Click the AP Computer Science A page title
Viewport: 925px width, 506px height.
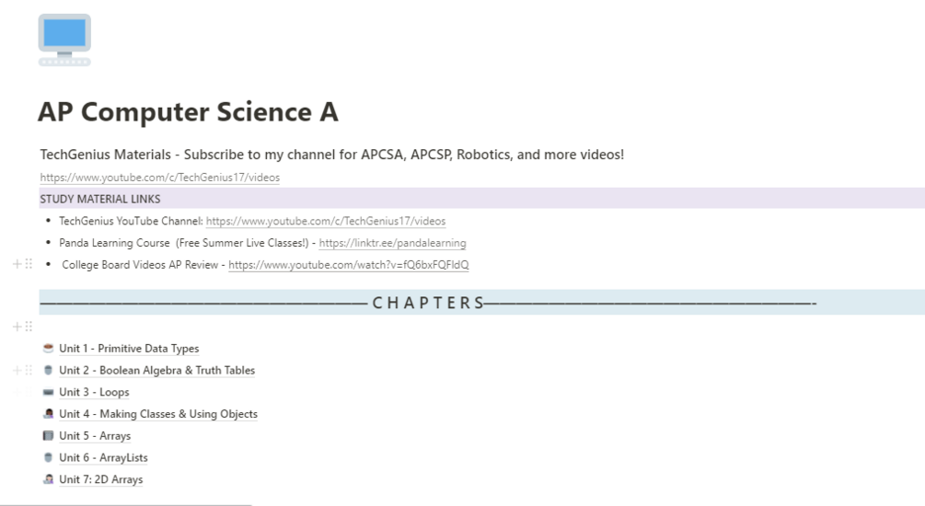click(188, 112)
